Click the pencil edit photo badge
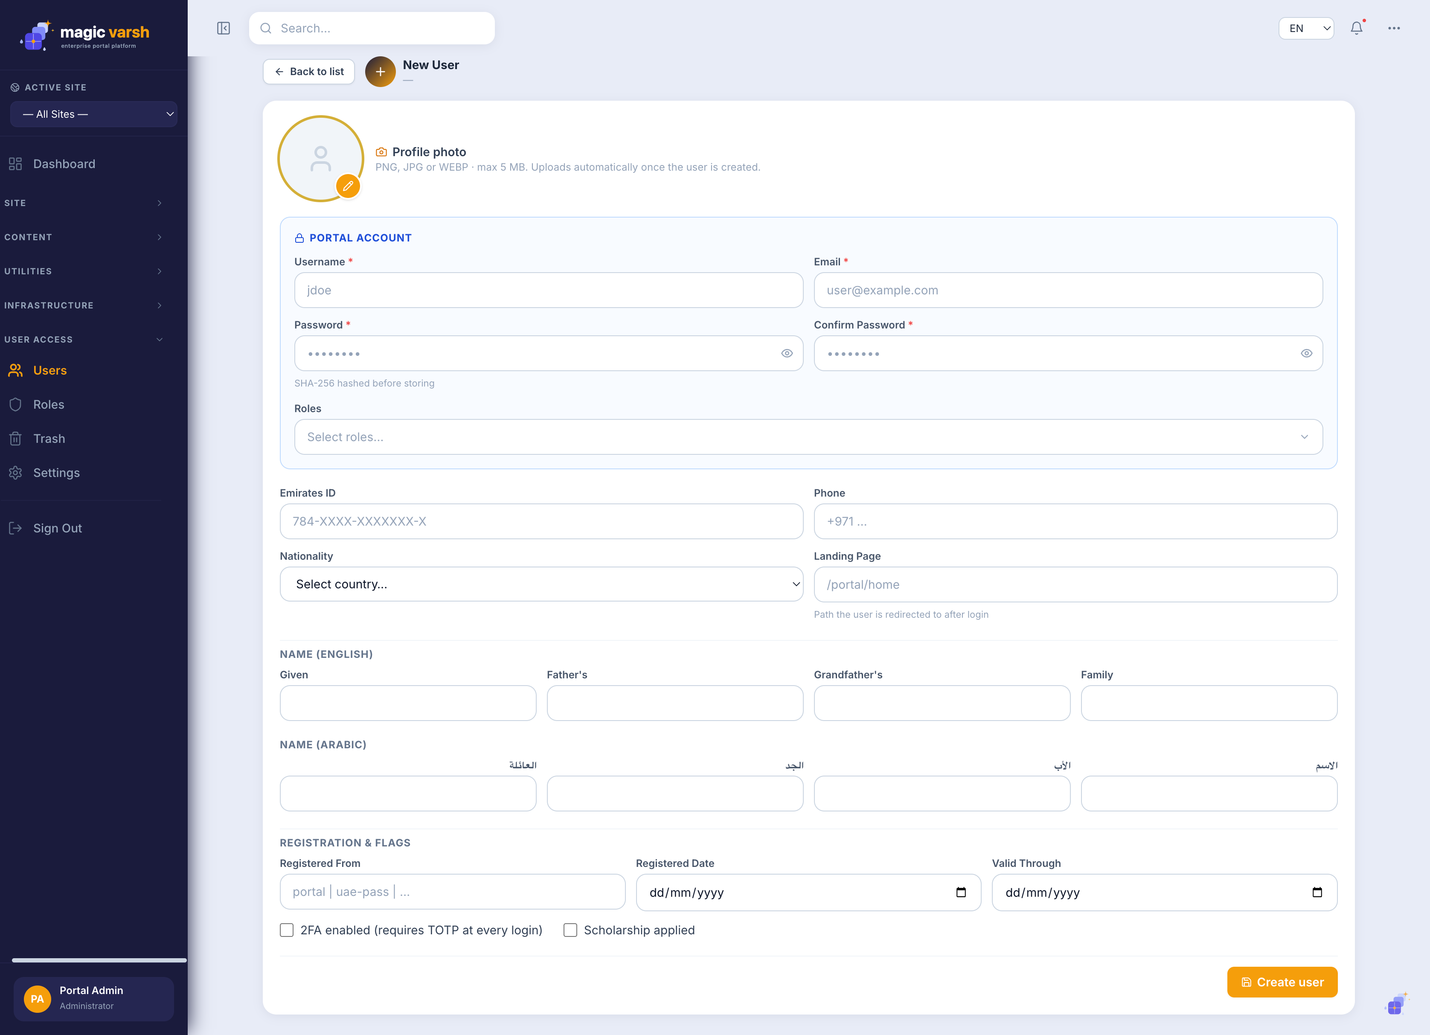Screen dimensions: 1430x1035 pos(348,186)
